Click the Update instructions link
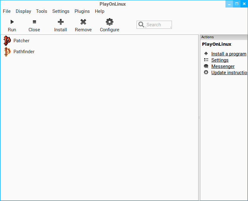 point(229,73)
